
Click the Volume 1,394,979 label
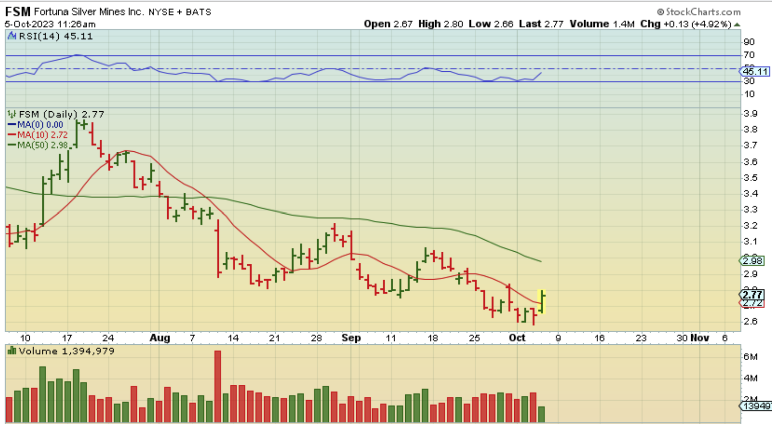pos(66,351)
